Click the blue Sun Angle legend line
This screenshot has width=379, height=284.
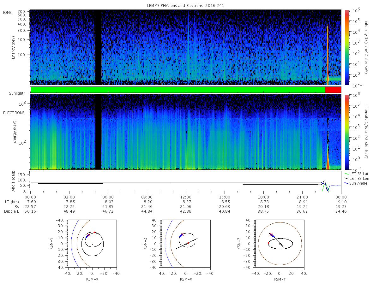point(347,183)
